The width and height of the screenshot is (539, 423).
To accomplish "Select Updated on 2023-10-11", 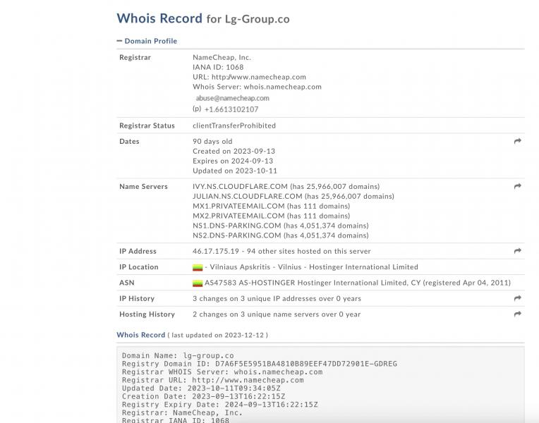I will point(235,171).
